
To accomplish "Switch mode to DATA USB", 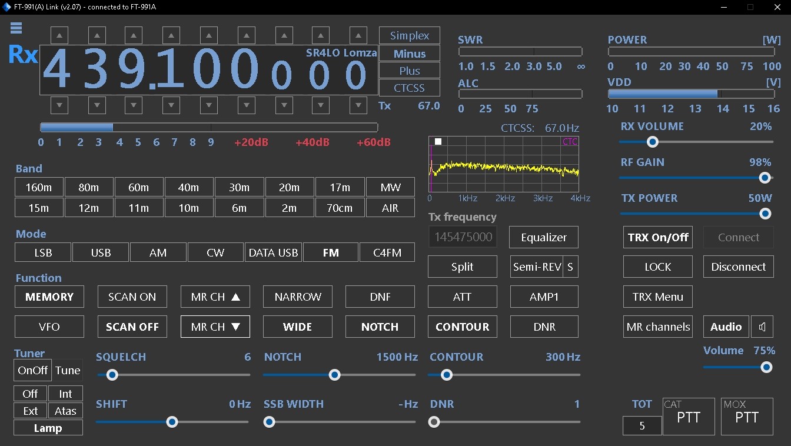I will [273, 252].
